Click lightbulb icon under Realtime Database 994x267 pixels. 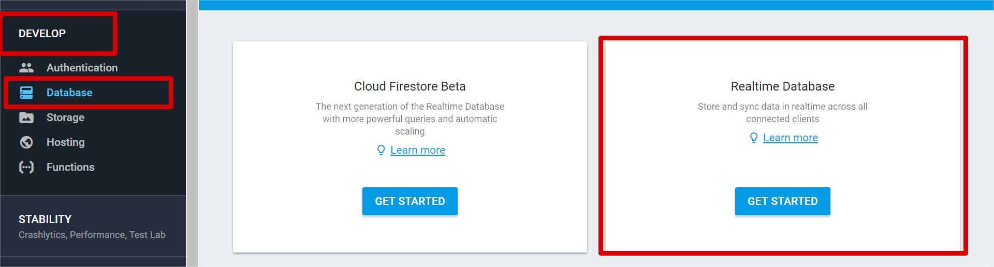point(754,138)
